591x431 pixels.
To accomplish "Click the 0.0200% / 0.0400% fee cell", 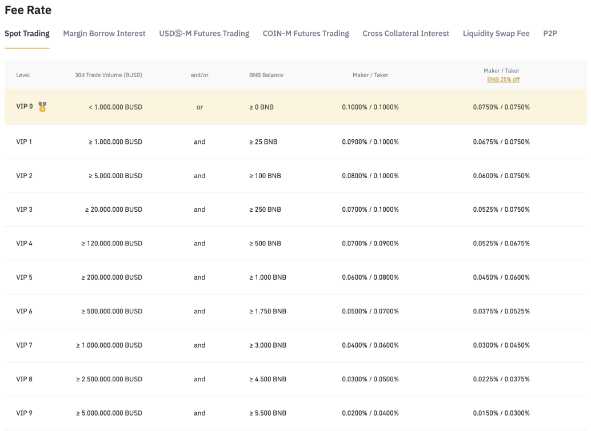I will (x=370, y=413).
